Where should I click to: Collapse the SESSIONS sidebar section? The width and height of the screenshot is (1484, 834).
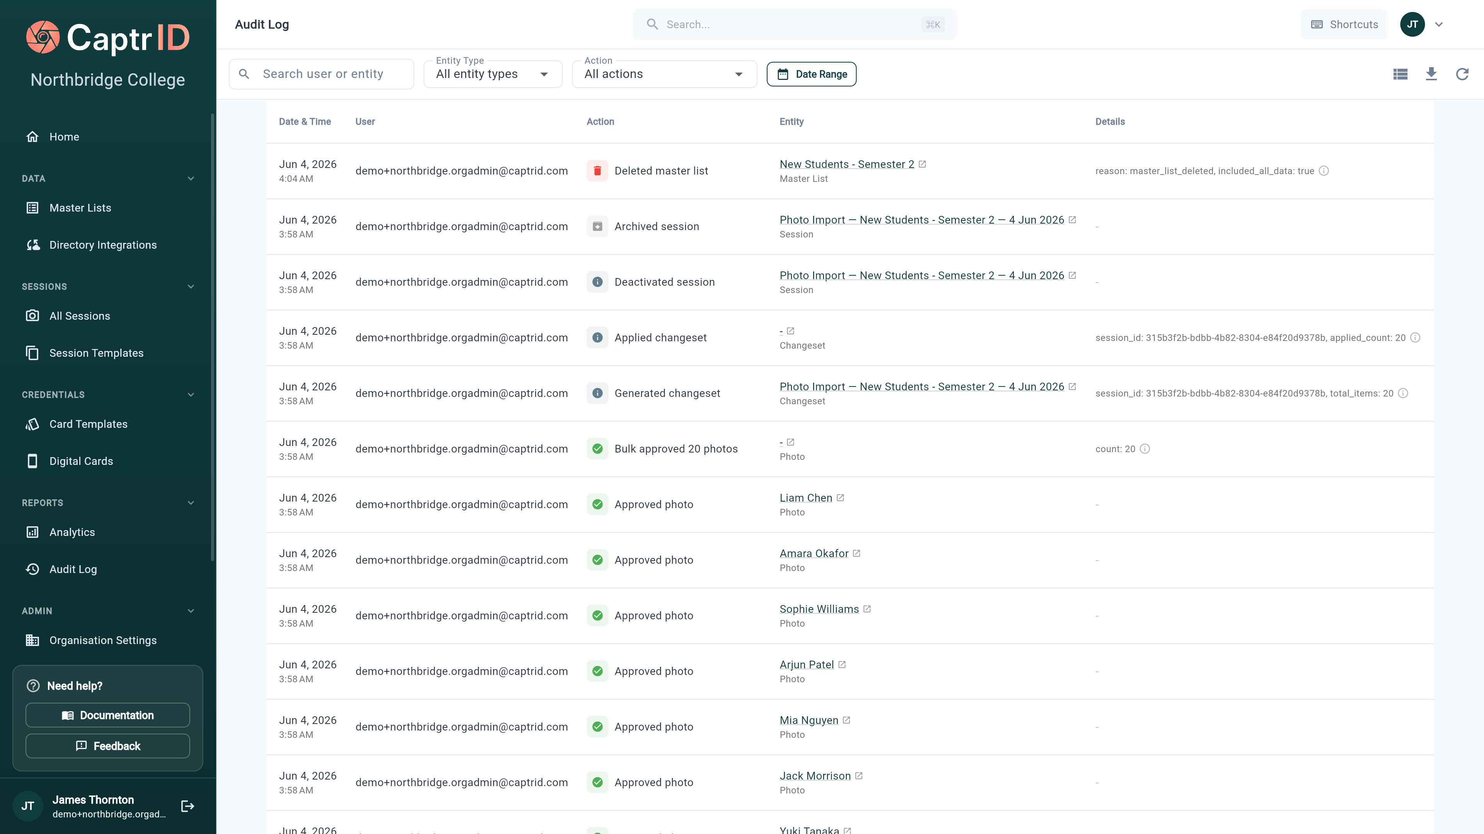click(191, 286)
